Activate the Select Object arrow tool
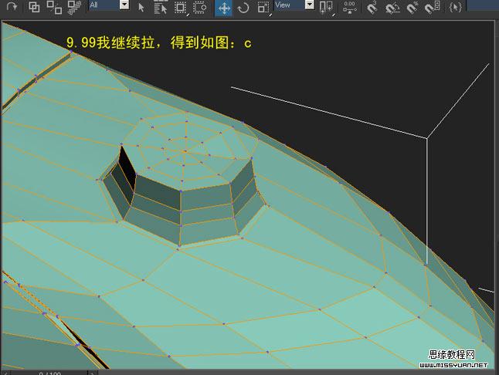The height and width of the screenshot is (375, 499). click(x=141, y=7)
